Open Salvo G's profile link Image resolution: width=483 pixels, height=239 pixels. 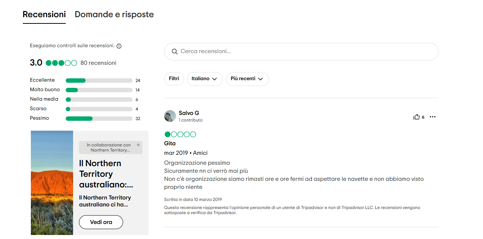click(189, 113)
